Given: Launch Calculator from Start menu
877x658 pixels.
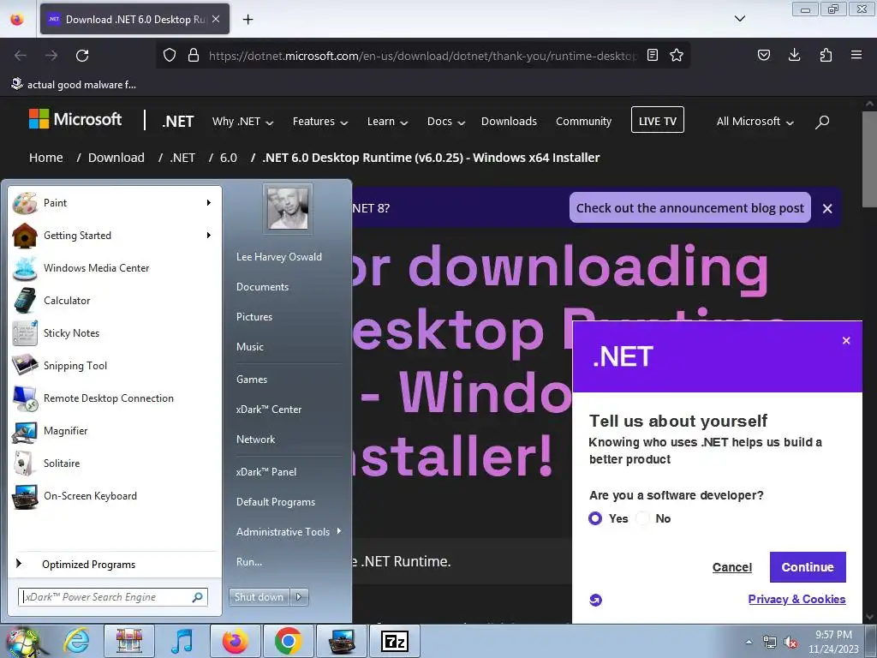Looking at the screenshot, I should (x=115, y=301).
